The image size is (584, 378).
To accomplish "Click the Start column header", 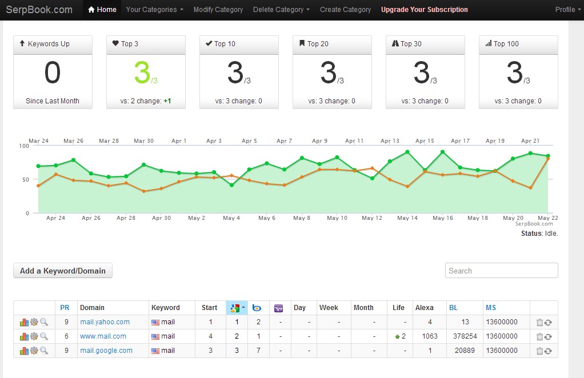I will click(x=209, y=308).
